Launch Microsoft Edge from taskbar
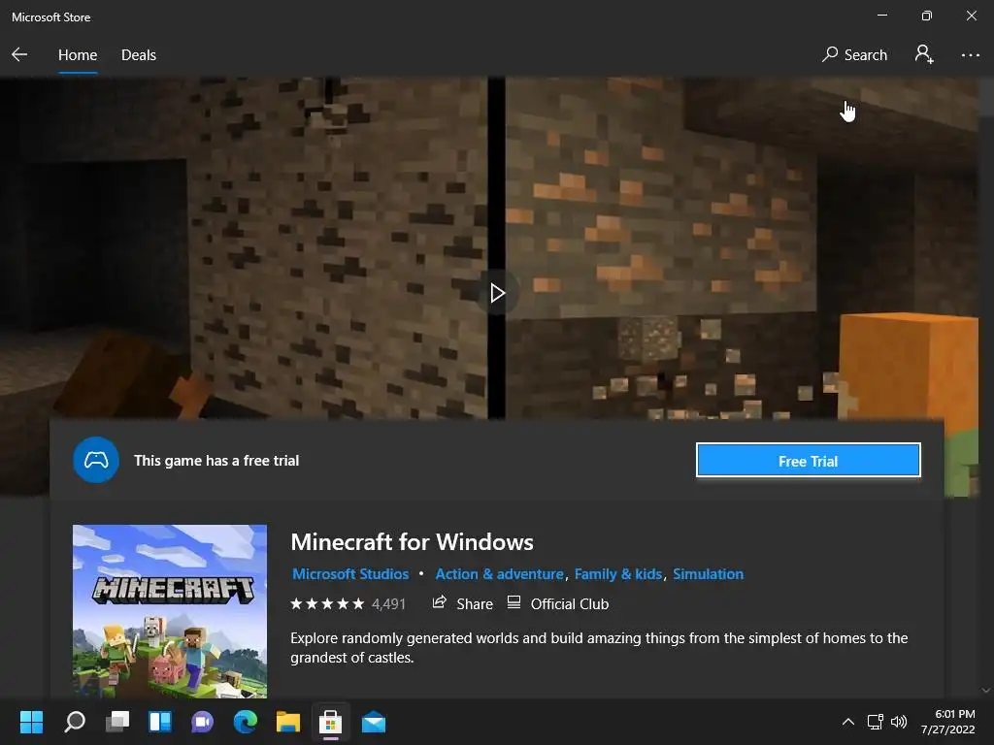Screen dimensions: 994x745 [x=246, y=722]
